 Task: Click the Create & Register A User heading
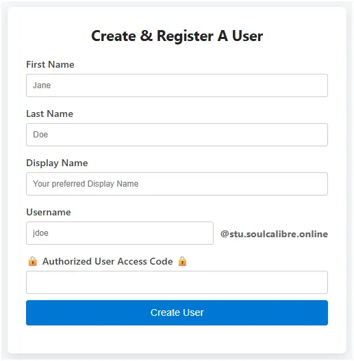click(x=177, y=36)
